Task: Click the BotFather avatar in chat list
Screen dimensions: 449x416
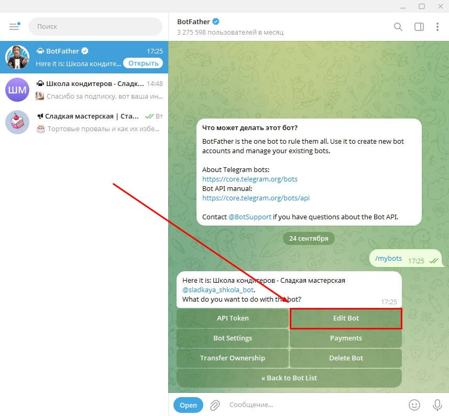Action: point(17,57)
